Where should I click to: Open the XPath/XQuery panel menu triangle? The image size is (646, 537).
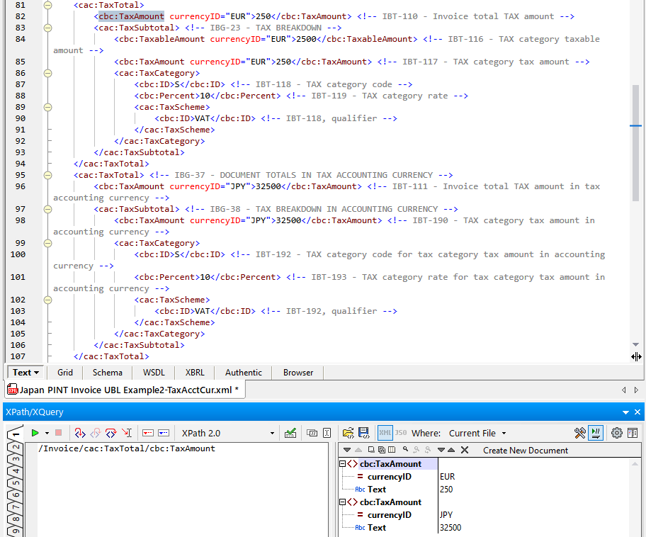[626, 412]
